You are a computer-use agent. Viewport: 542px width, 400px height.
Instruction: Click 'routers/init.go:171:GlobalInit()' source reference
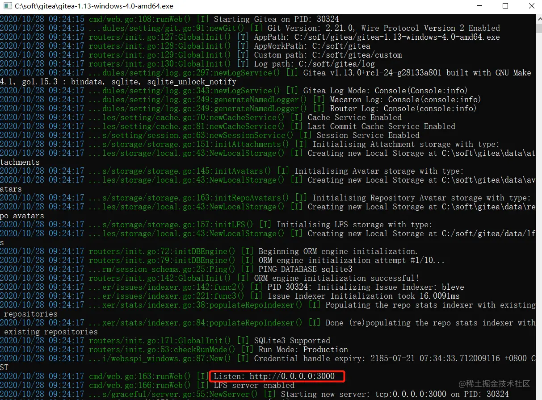[160, 341]
